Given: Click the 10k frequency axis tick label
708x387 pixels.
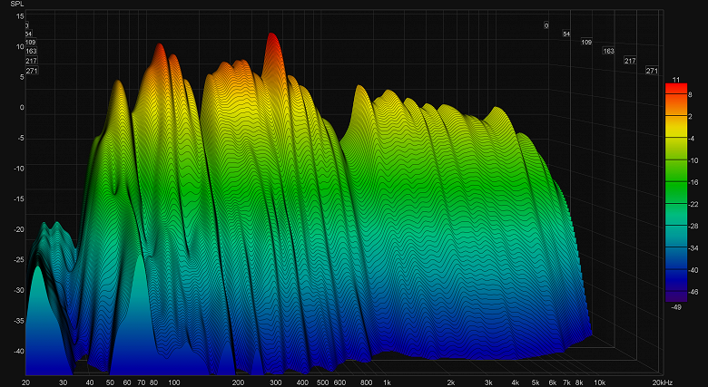Looking at the screenshot, I should click(x=599, y=383).
